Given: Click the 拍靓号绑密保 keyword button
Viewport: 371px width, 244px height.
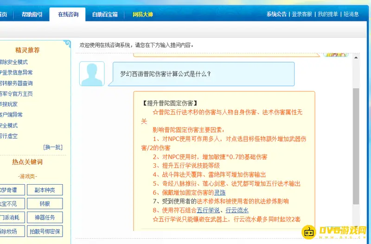Looking at the screenshot, I should [x=45, y=231].
